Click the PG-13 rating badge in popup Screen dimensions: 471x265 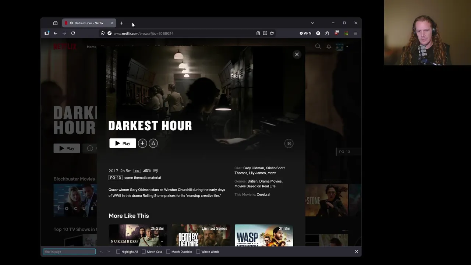115,177
